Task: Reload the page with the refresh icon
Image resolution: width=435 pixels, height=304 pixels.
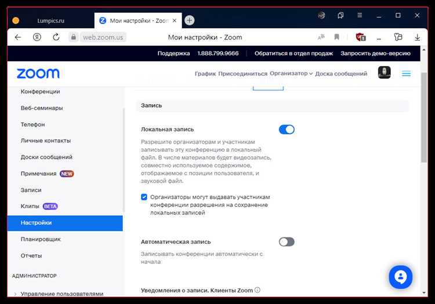Action: 56,37
